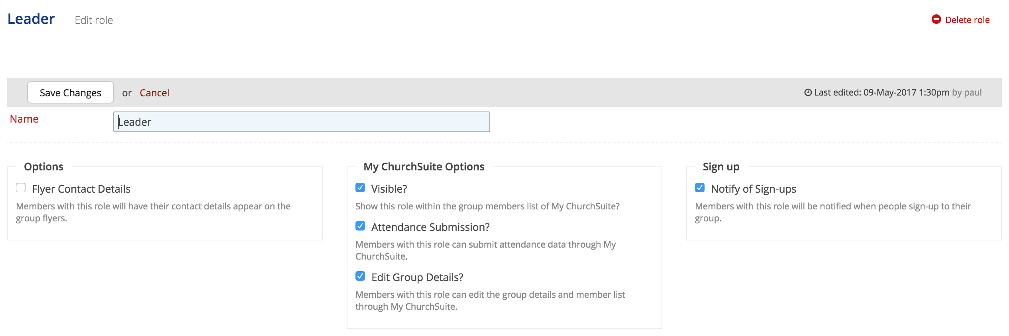The width and height of the screenshot is (1009, 336).
Task: Click the red Delete role minus icon
Action: [936, 20]
